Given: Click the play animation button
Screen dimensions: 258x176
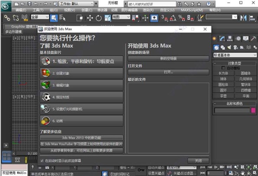Looking at the screenshot, I should pos(216,167).
